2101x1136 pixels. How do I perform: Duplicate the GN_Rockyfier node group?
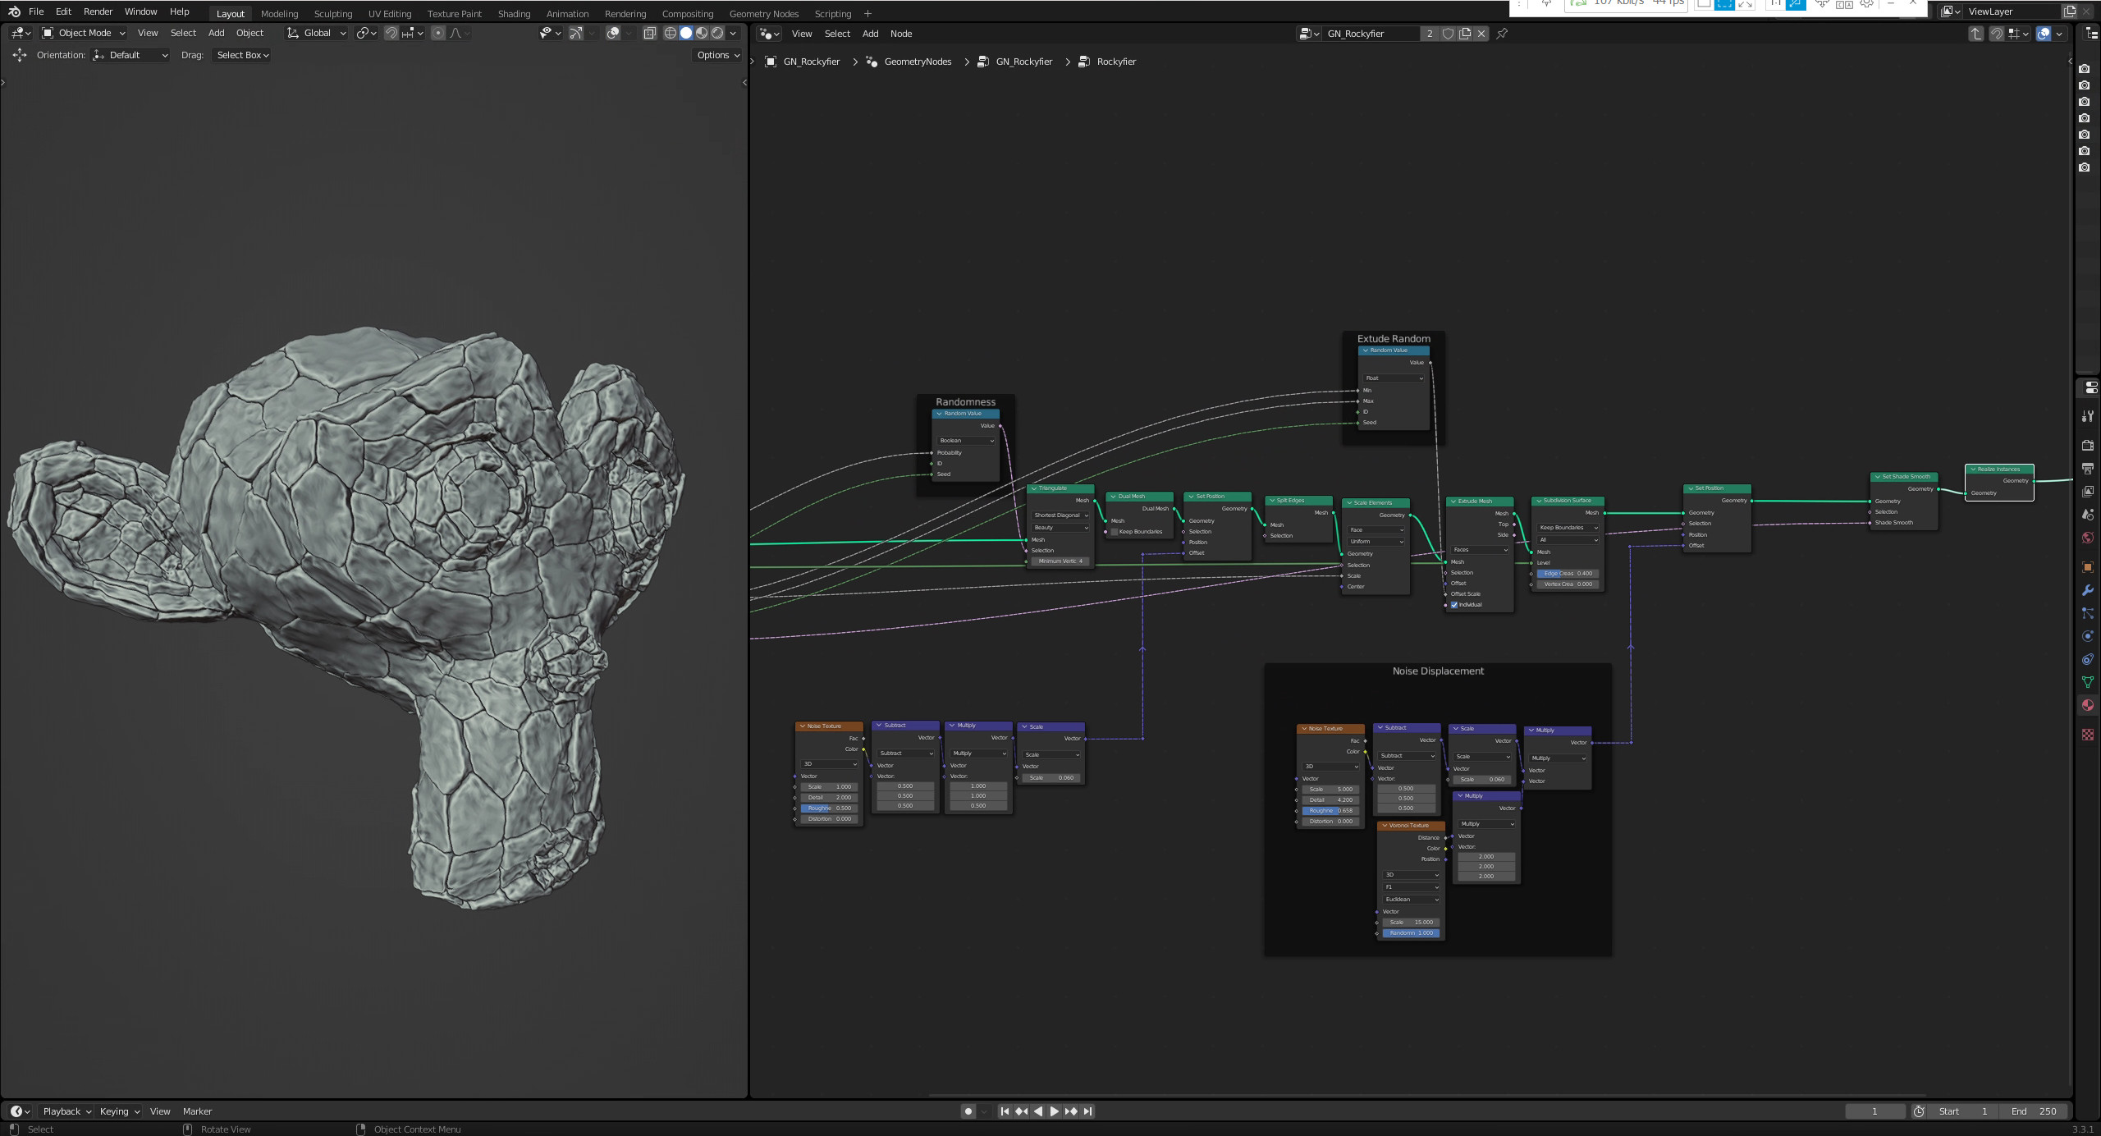coord(1465,34)
